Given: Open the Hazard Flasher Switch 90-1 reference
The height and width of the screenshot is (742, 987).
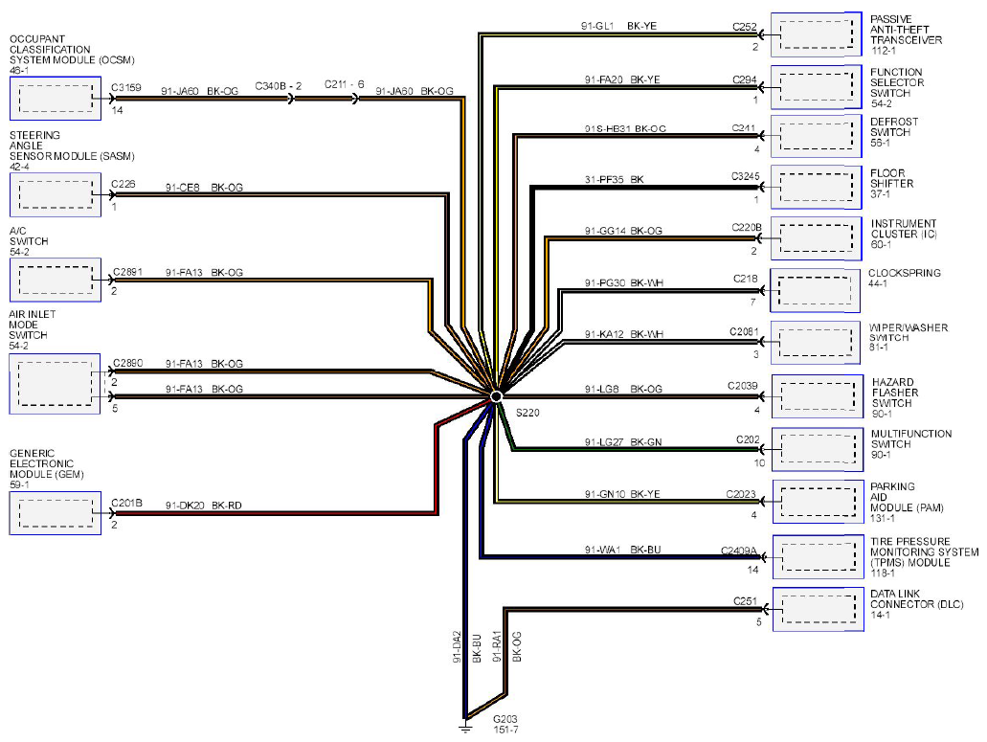Looking at the screenshot, I should (882, 415).
